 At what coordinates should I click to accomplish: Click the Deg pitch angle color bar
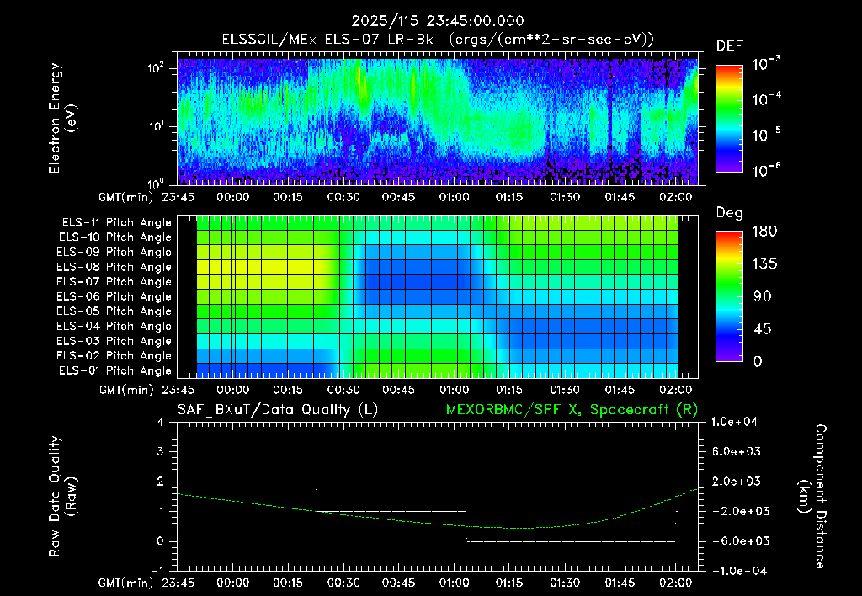[729, 296]
